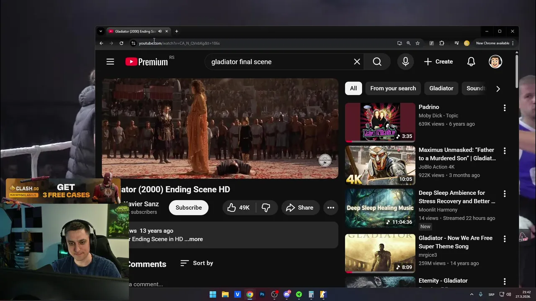This screenshot has width=536, height=301.
Task: Click the Chrome address bar URL
Action: [179, 43]
